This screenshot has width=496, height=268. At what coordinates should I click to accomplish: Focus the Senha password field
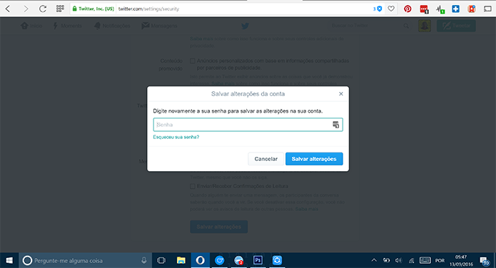(248, 125)
